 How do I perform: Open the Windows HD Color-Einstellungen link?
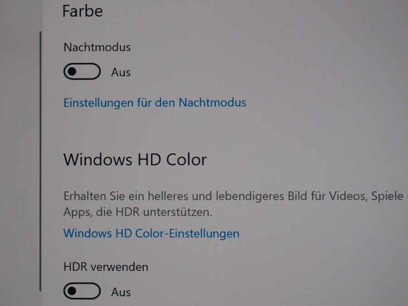click(x=151, y=233)
